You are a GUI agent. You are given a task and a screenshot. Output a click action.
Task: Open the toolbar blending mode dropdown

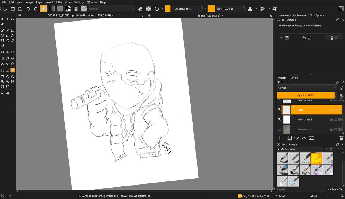[x=111, y=9]
